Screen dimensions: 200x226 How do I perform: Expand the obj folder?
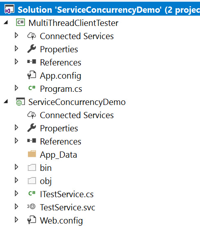[16, 180]
